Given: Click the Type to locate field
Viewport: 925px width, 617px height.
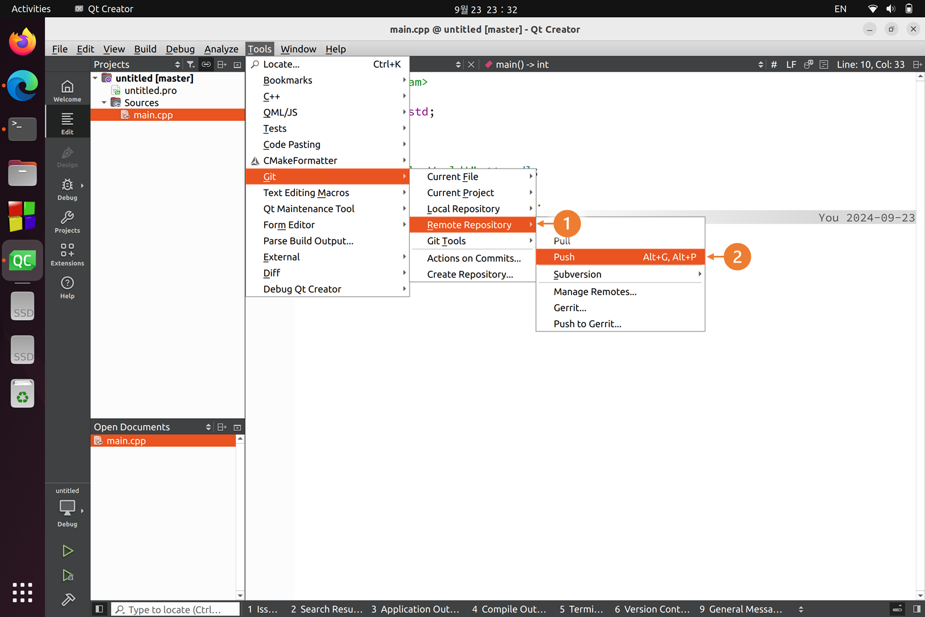Looking at the screenshot, I should coord(175,609).
